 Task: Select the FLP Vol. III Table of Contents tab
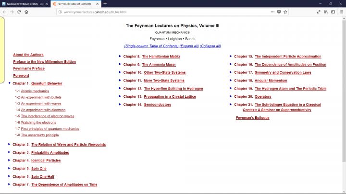pos(76,4)
